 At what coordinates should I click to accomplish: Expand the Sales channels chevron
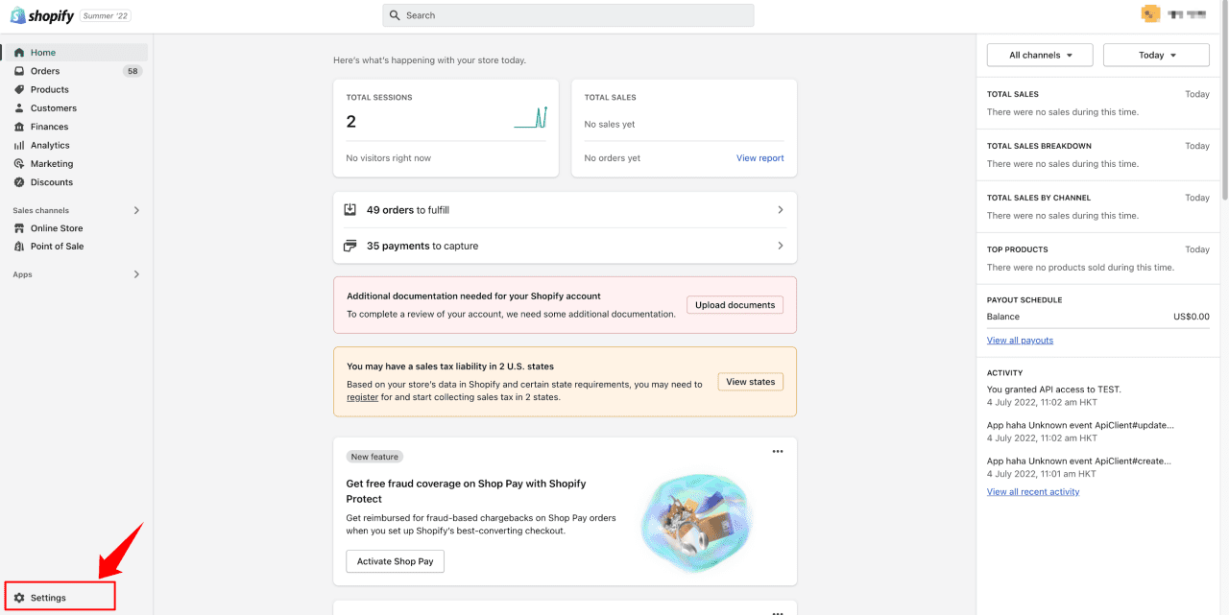click(x=136, y=210)
